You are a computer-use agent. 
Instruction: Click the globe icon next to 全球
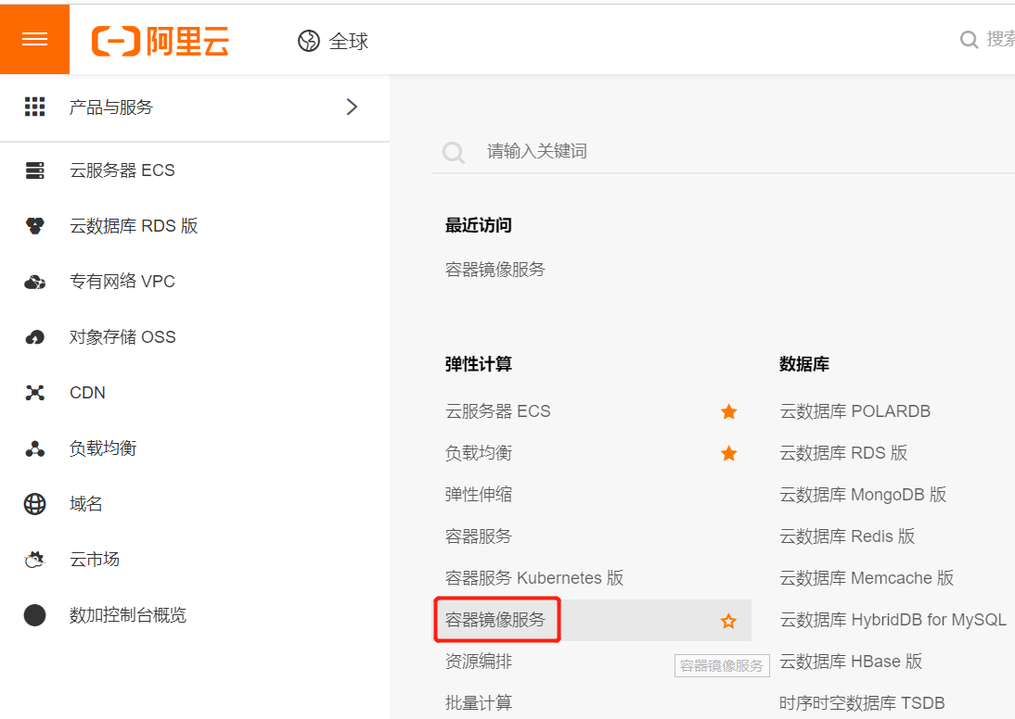coord(309,41)
